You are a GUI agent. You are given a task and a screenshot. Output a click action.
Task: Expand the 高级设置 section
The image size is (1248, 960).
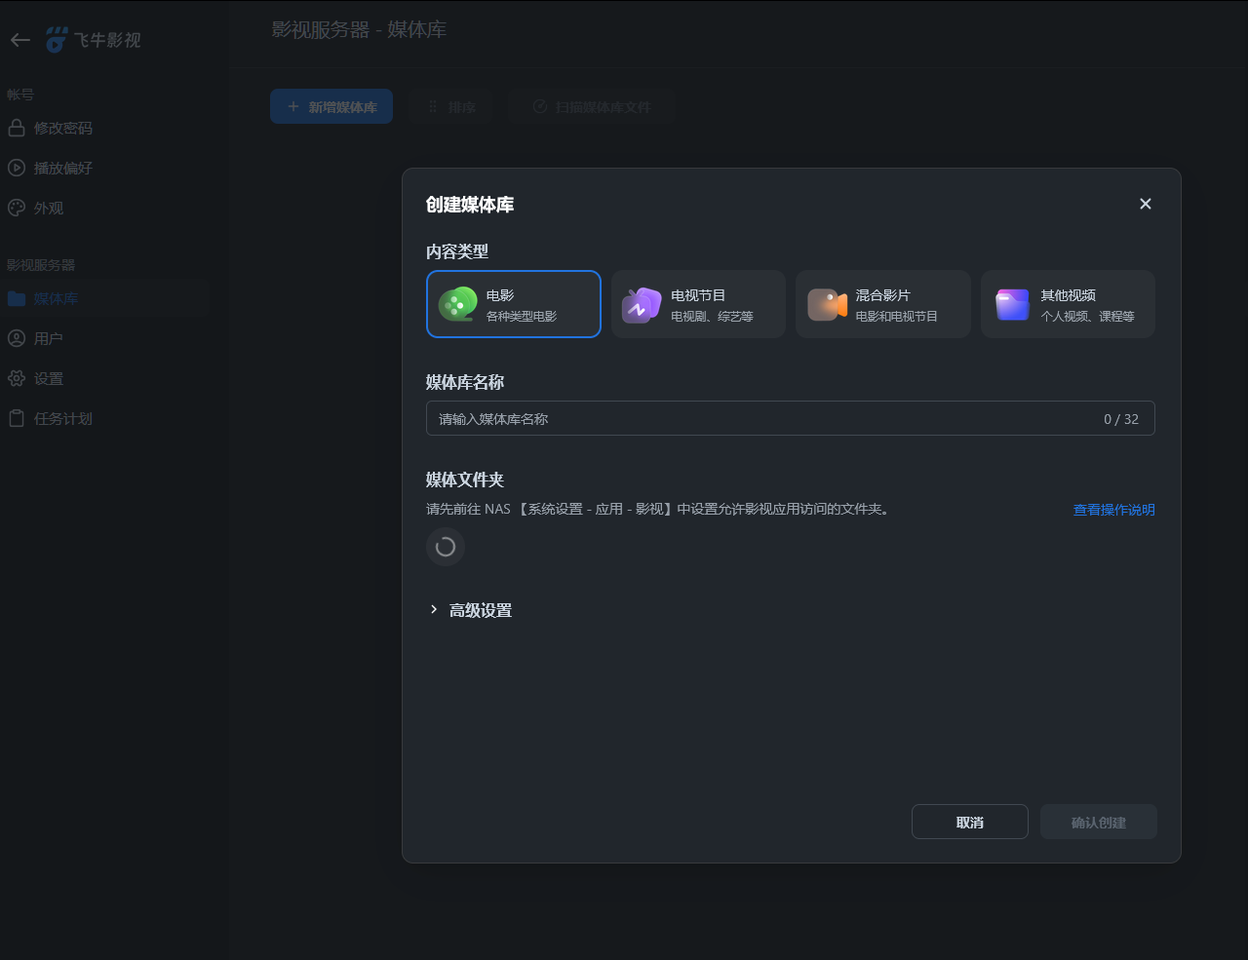click(471, 609)
